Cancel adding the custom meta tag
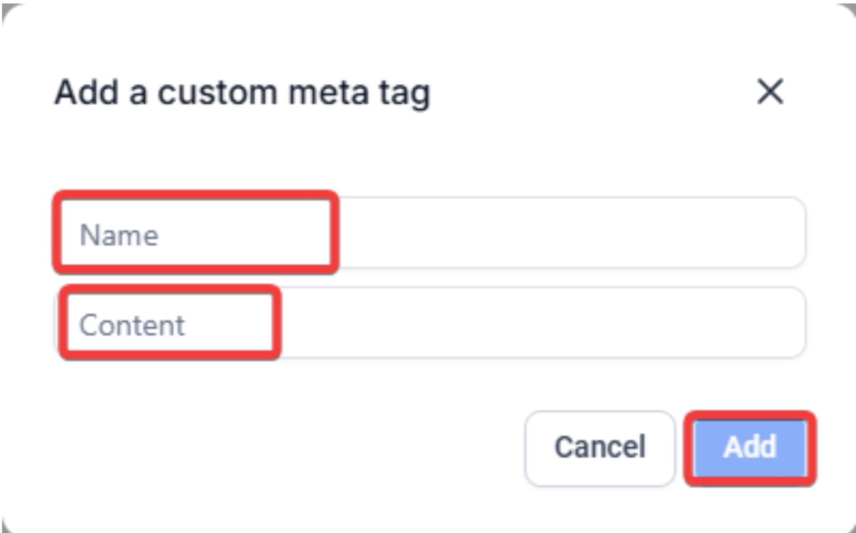Image resolution: width=856 pixels, height=533 pixels. tap(600, 448)
